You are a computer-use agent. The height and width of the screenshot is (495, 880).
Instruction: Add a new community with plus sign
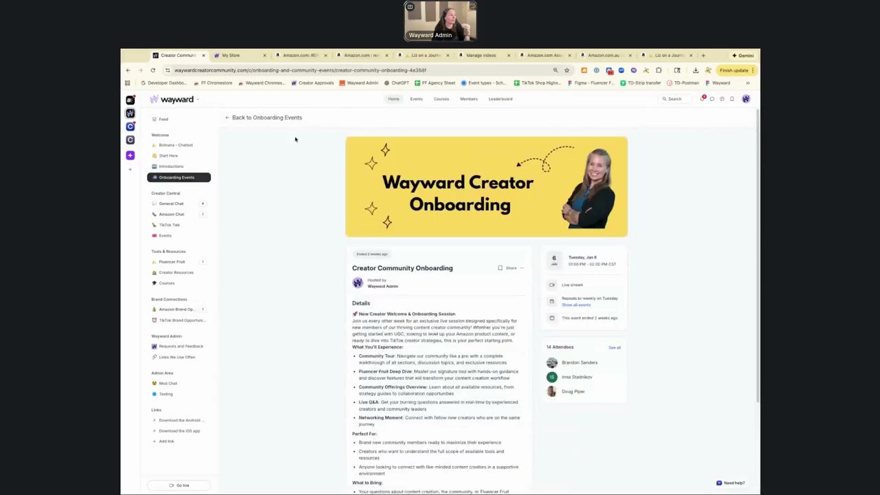(x=130, y=169)
